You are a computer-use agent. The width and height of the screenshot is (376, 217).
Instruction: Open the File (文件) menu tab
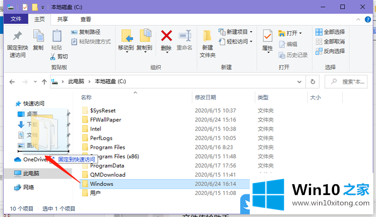click(16, 19)
